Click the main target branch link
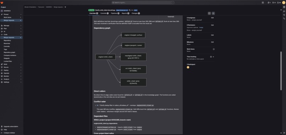The width and height of the screenshot is (286, 135). pyautogui.click(x=136, y=10)
